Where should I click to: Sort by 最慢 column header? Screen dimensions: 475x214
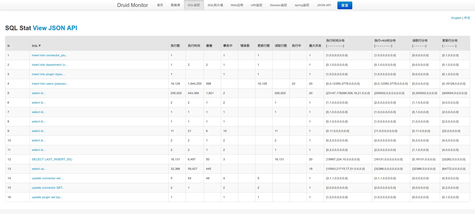(x=209, y=46)
